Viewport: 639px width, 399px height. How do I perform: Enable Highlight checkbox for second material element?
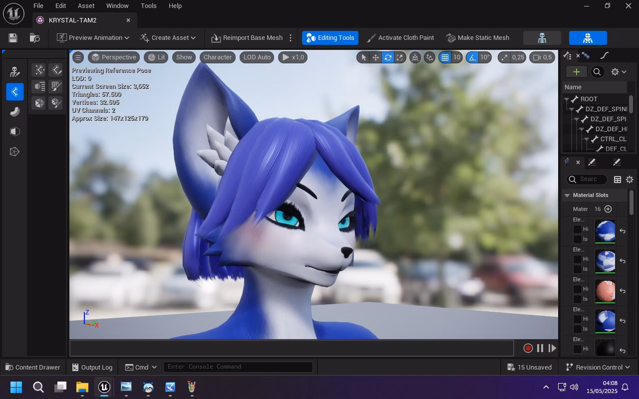coord(578,259)
